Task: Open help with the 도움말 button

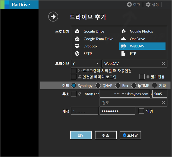Action: click(130, 135)
